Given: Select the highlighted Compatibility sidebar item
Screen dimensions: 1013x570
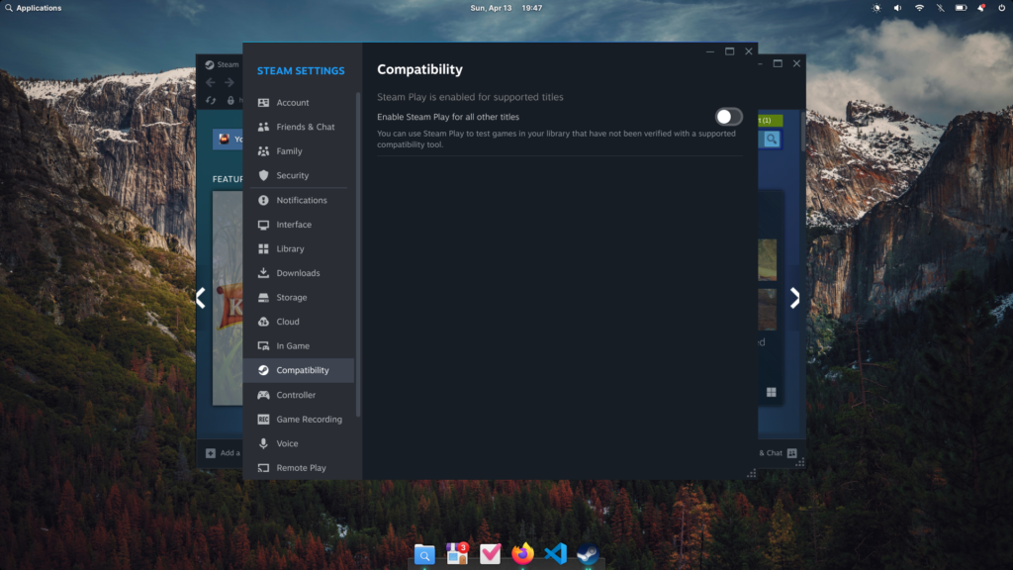Looking at the screenshot, I should 299,370.
